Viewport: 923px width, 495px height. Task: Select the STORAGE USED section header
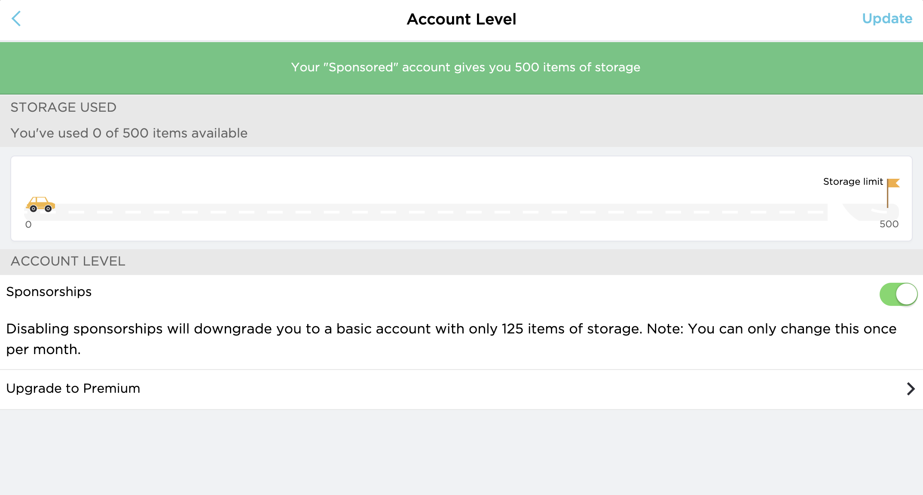[64, 107]
